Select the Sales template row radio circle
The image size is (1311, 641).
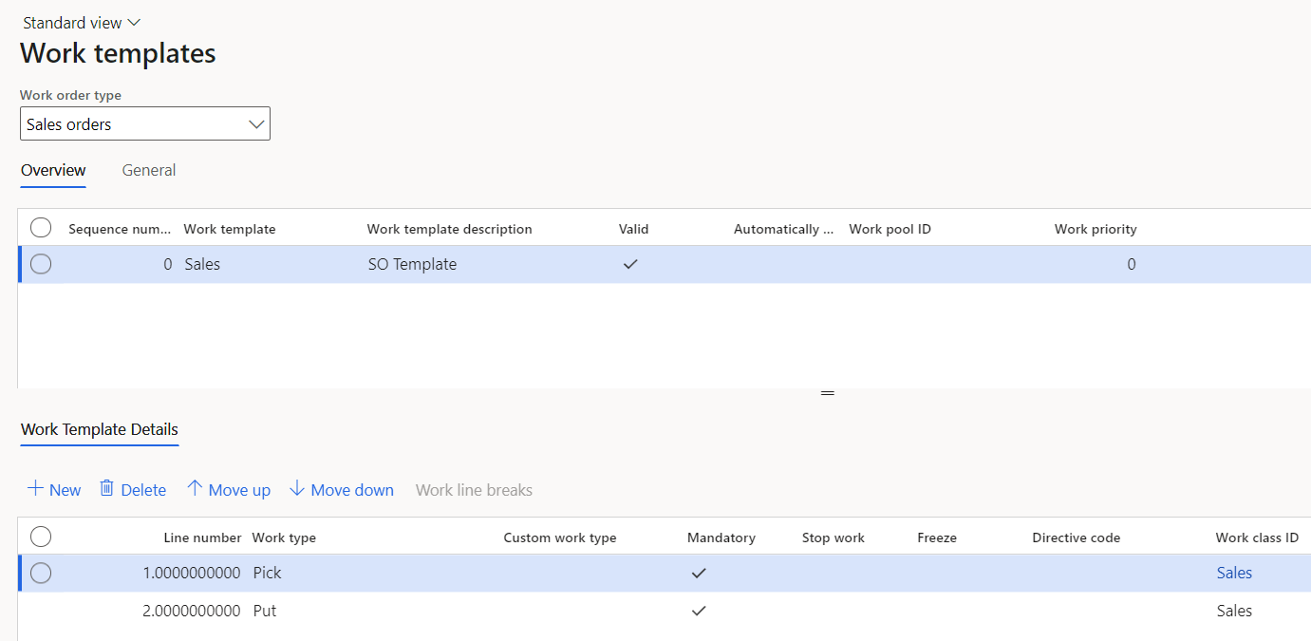click(x=41, y=265)
